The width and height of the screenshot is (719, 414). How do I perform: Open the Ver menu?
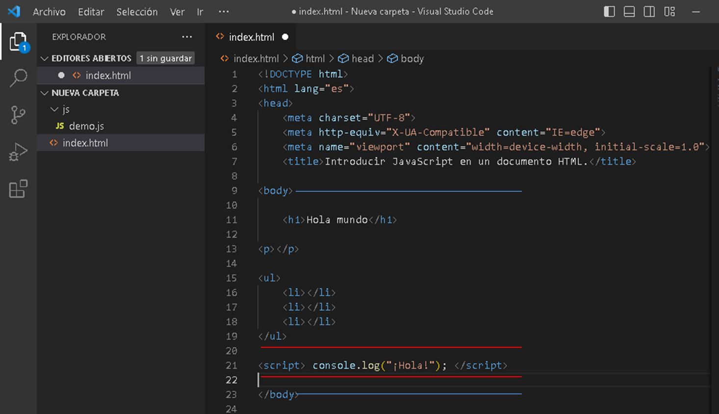point(177,12)
